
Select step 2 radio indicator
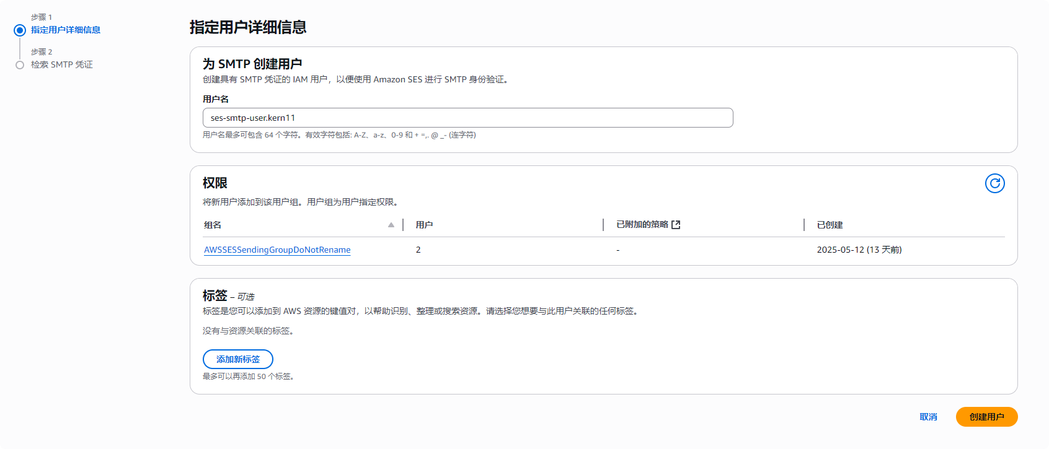20,65
